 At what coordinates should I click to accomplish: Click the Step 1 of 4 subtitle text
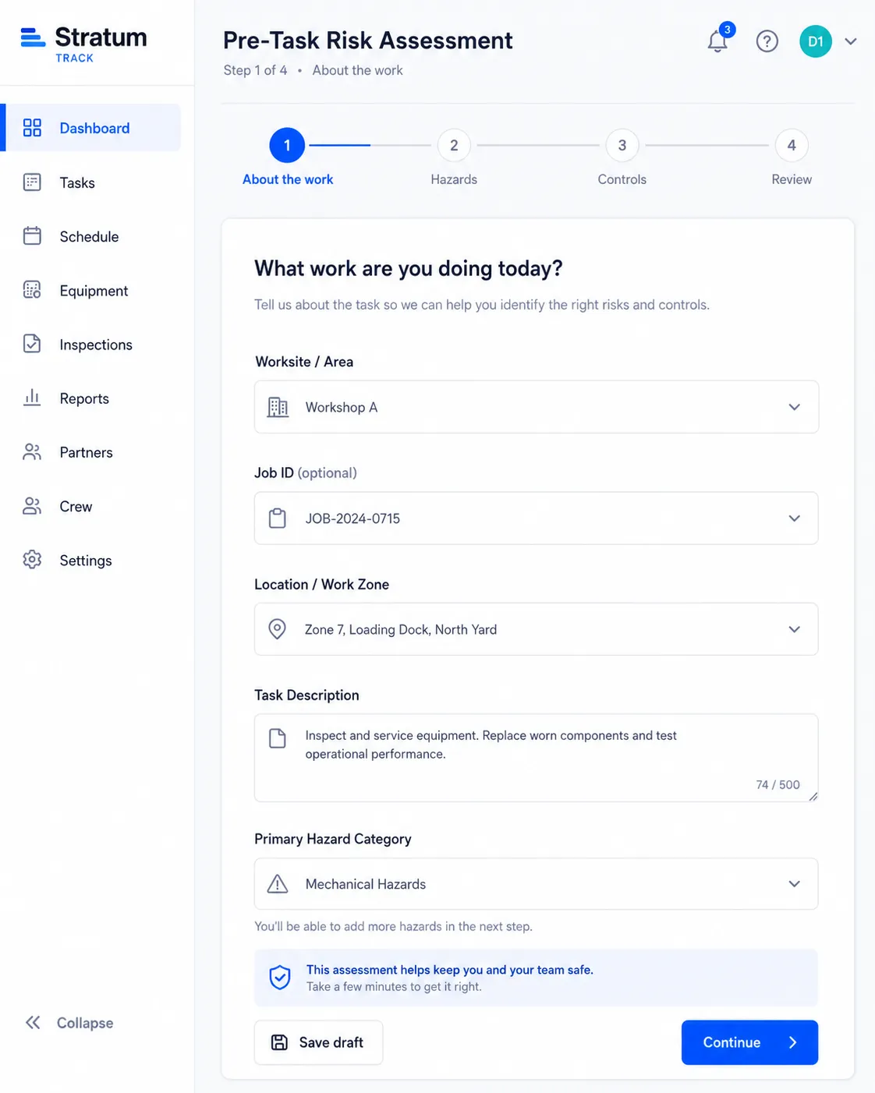point(255,70)
